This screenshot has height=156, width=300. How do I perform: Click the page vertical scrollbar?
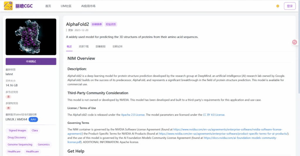299,48
